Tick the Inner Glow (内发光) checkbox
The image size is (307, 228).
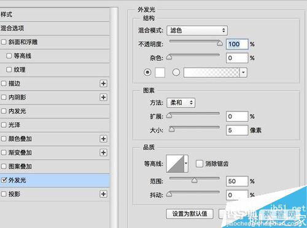[x=4, y=111]
